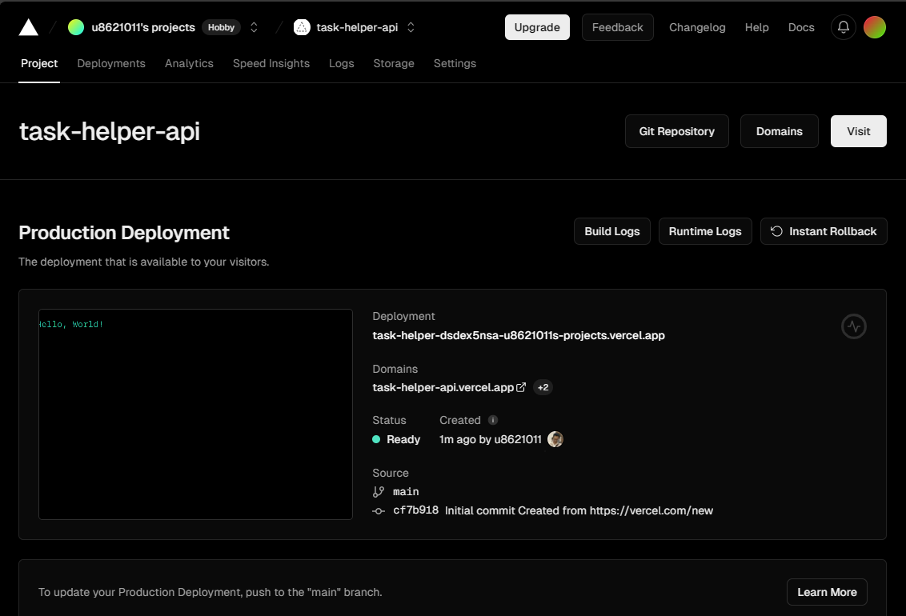Expand the +2 badge to see more domains

pos(543,386)
